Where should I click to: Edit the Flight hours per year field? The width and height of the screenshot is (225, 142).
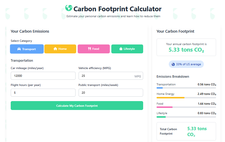coord(43,93)
